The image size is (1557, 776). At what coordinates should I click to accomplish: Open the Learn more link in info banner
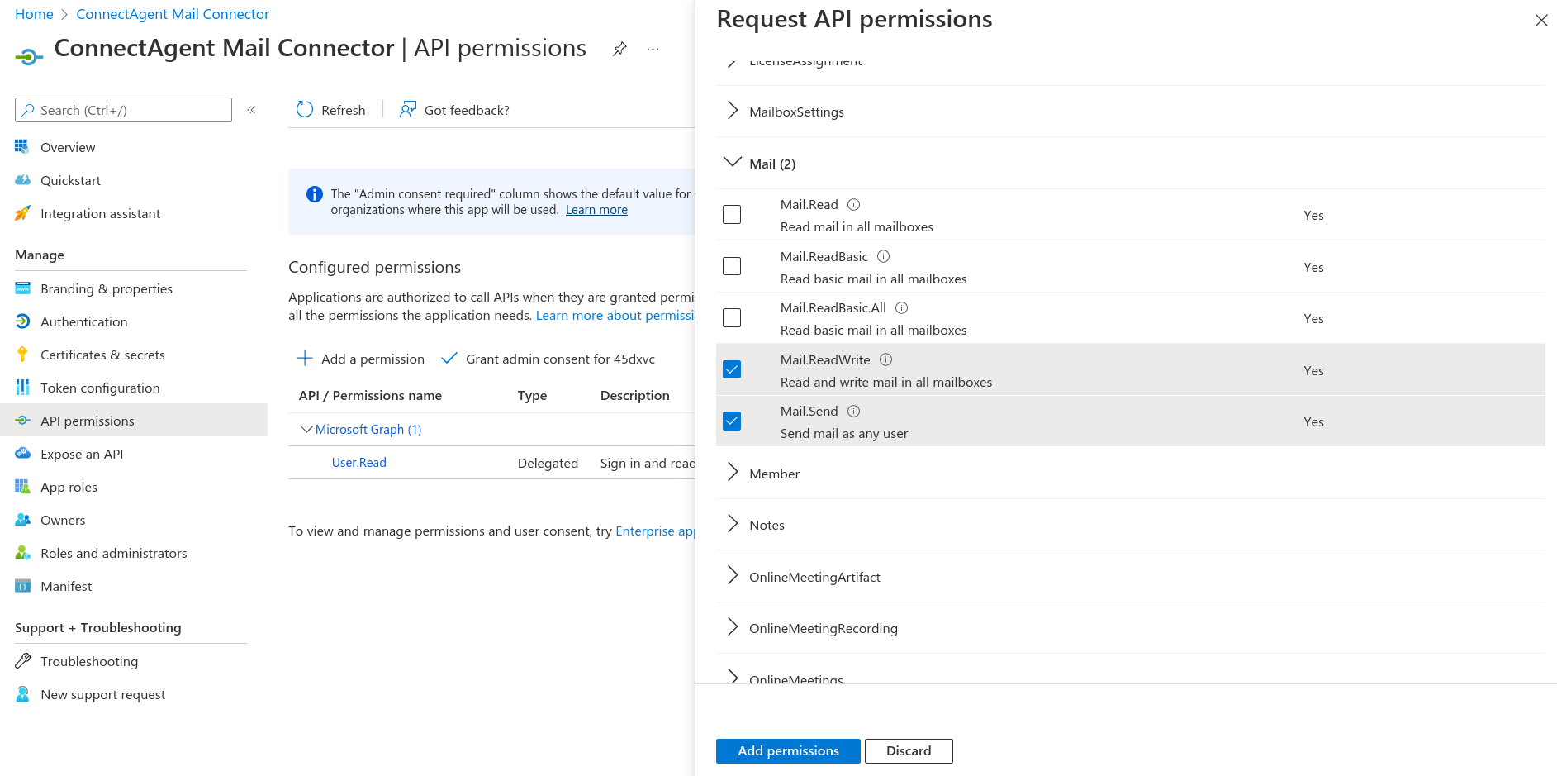[x=596, y=210]
